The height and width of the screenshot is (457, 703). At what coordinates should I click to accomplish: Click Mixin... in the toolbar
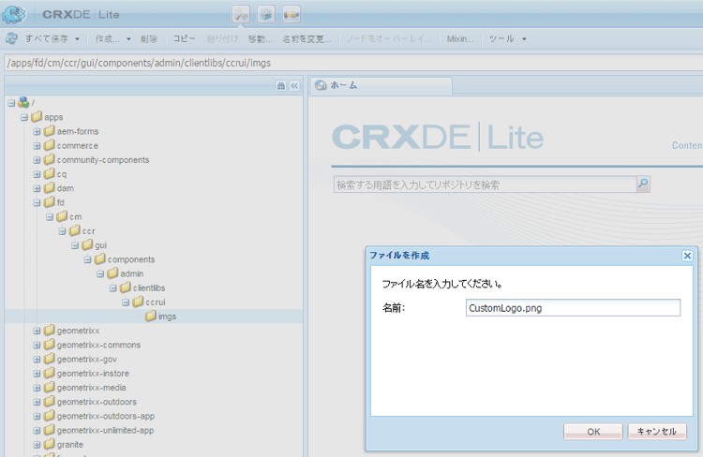(460, 39)
